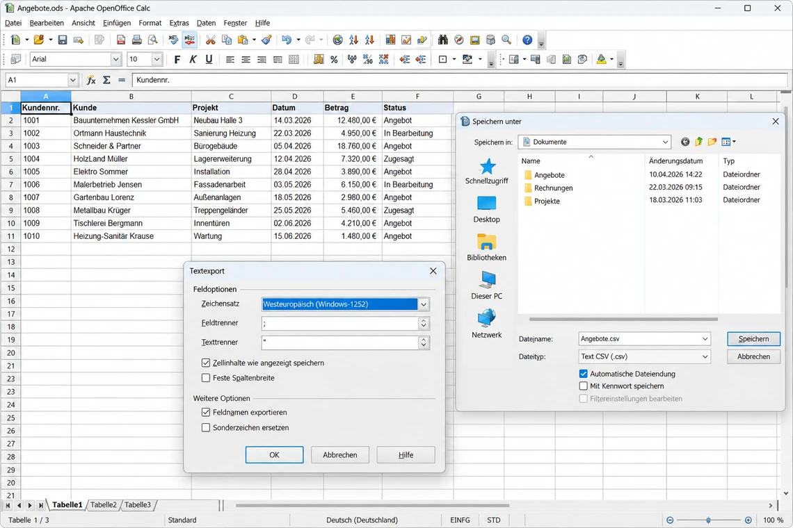Click Abbrechen in the Textexport dialog

click(340, 455)
